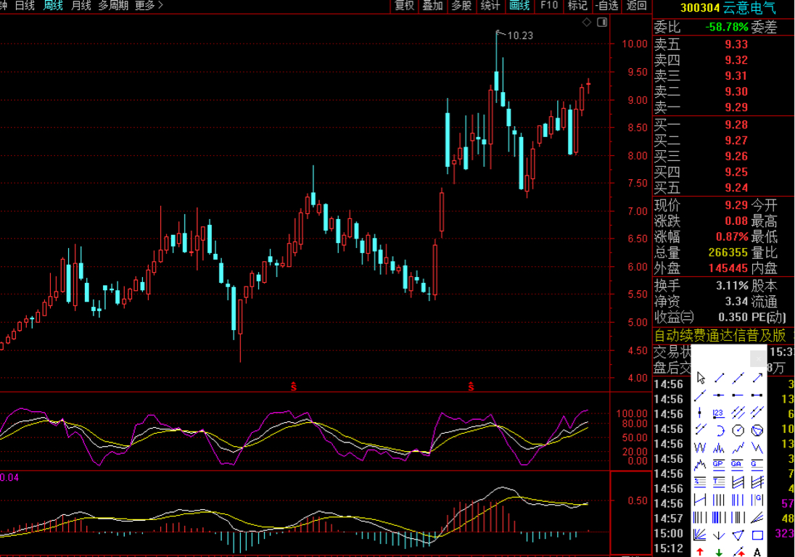Open the 叠加 overlay menu

click(433, 6)
